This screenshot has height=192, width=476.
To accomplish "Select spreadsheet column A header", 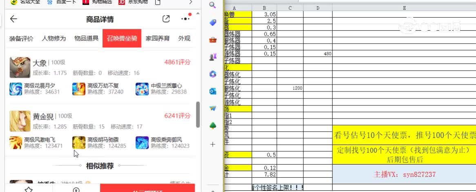I will coord(238,8).
